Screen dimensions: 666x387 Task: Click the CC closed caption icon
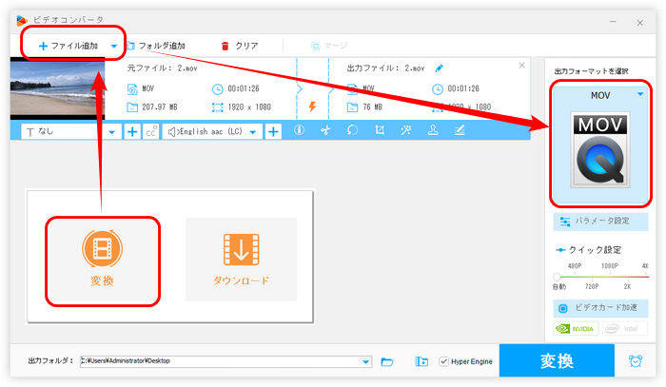click(x=151, y=132)
